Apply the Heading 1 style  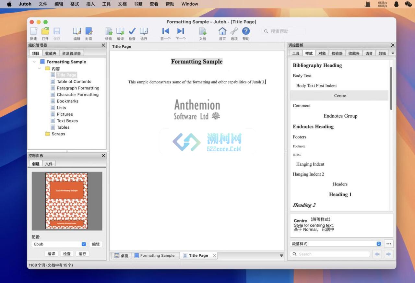coord(340,194)
